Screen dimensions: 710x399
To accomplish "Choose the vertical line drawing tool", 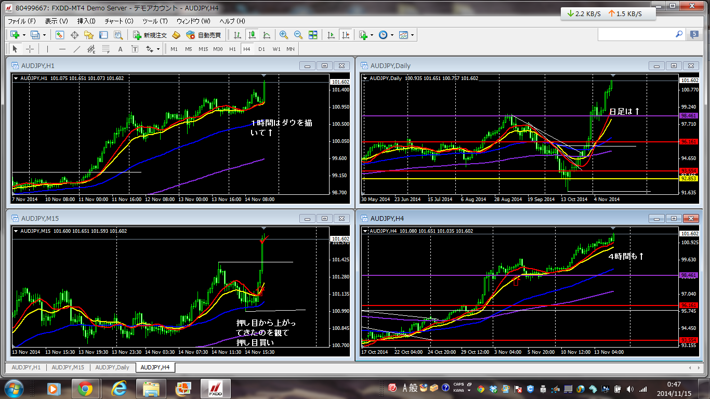I will click(47, 49).
